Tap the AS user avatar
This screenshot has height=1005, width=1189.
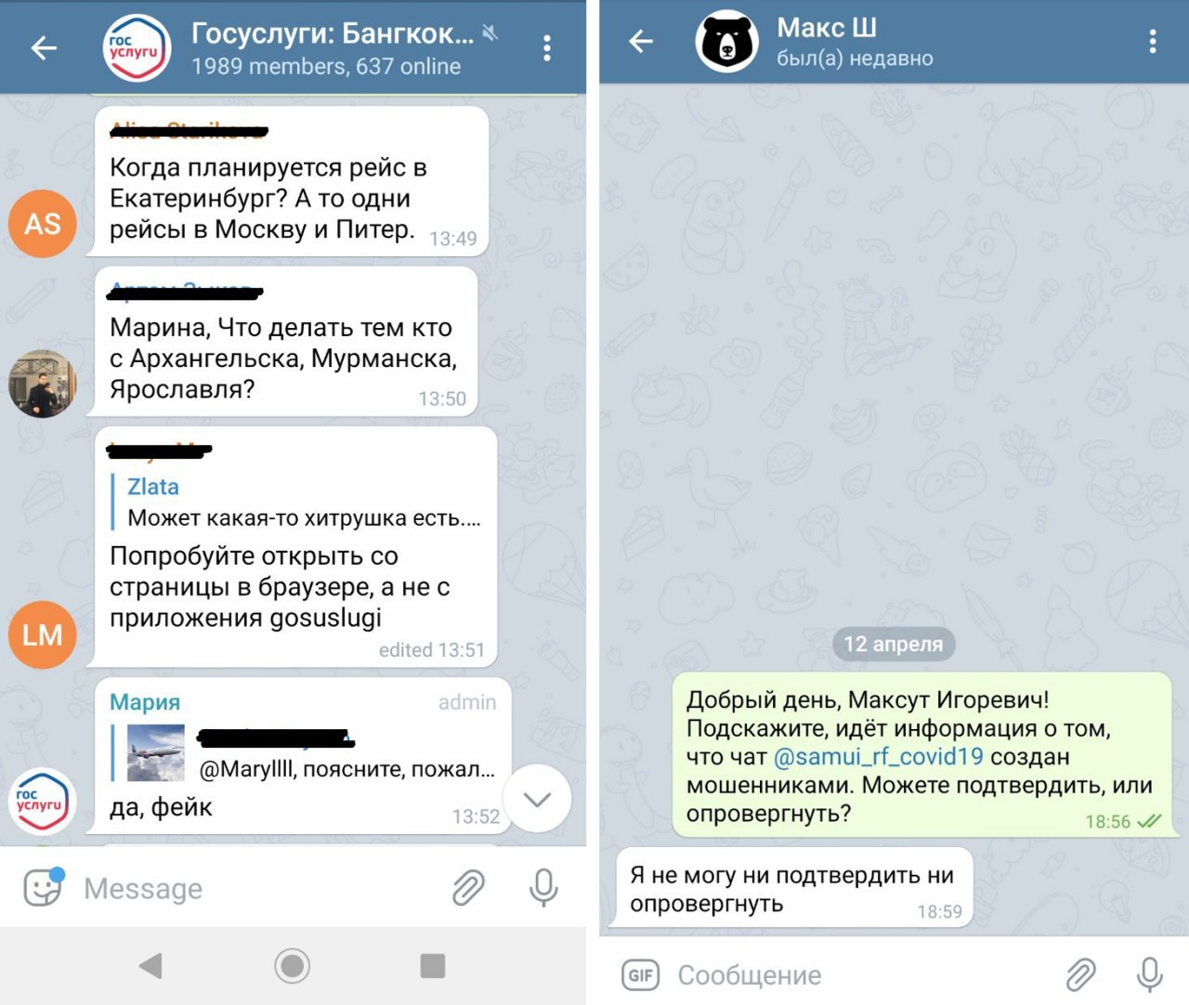[43, 224]
